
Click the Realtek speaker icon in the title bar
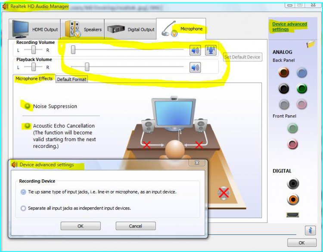pos(5,6)
